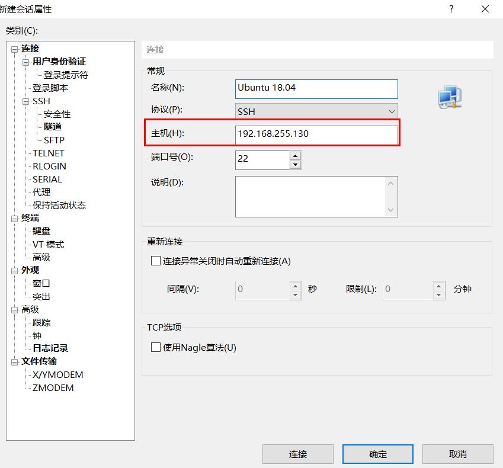Open 键盘 settings under 终端
This screenshot has width=503, height=468.
pos(42,231)
